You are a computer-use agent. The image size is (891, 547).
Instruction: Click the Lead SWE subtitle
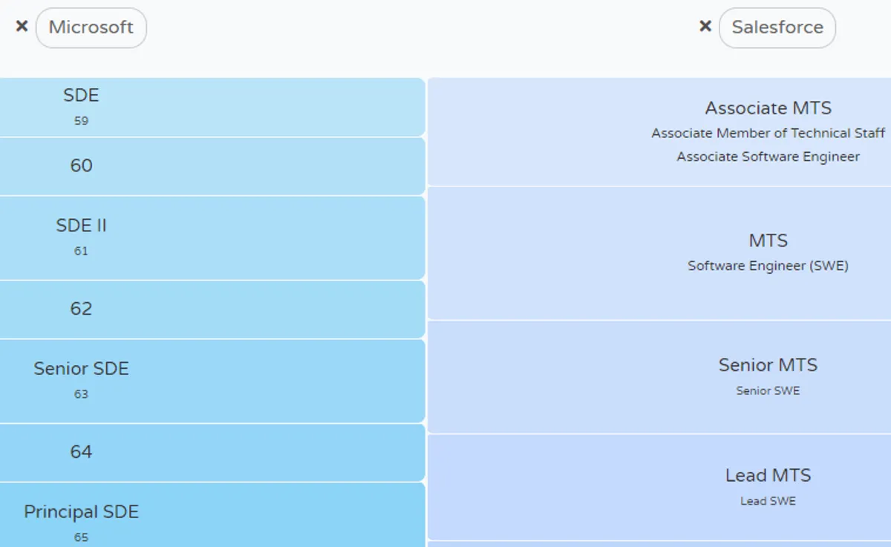point(768,501)
